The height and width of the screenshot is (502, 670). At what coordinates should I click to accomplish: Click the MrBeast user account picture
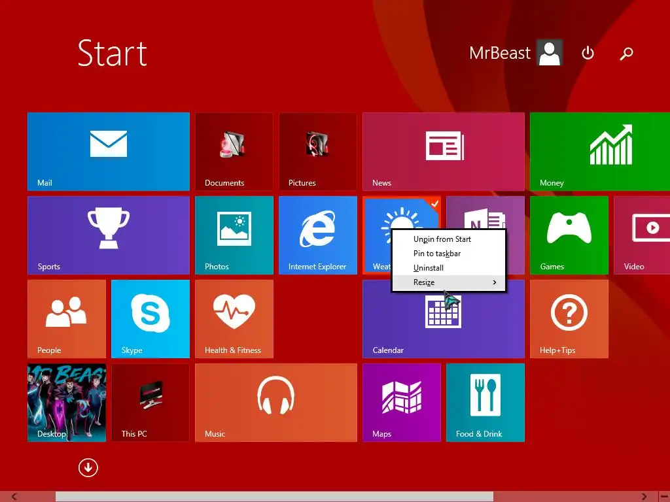pyautogui.click(x=550, y=52)
